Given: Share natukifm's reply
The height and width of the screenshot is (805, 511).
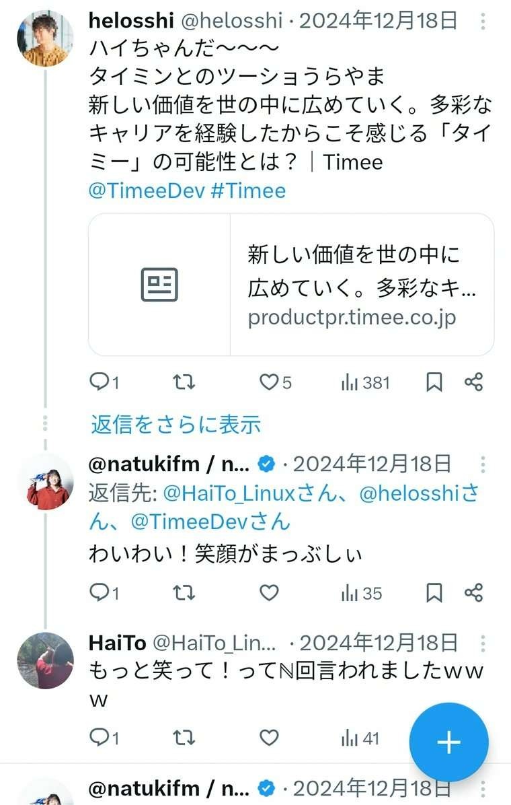Looking at the screenshot, I should [x=473, y=593].
